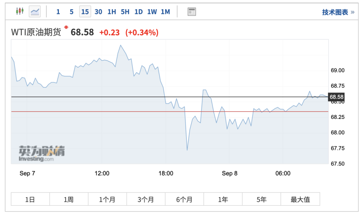
Task: Set the interval to 1 minute
Action: [58, 12]
